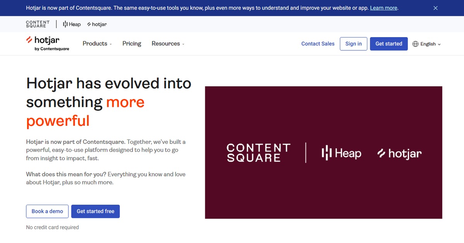Open the Contact Sales link
The height and width of the screenshot is (243, 464).
click(318, 44)
